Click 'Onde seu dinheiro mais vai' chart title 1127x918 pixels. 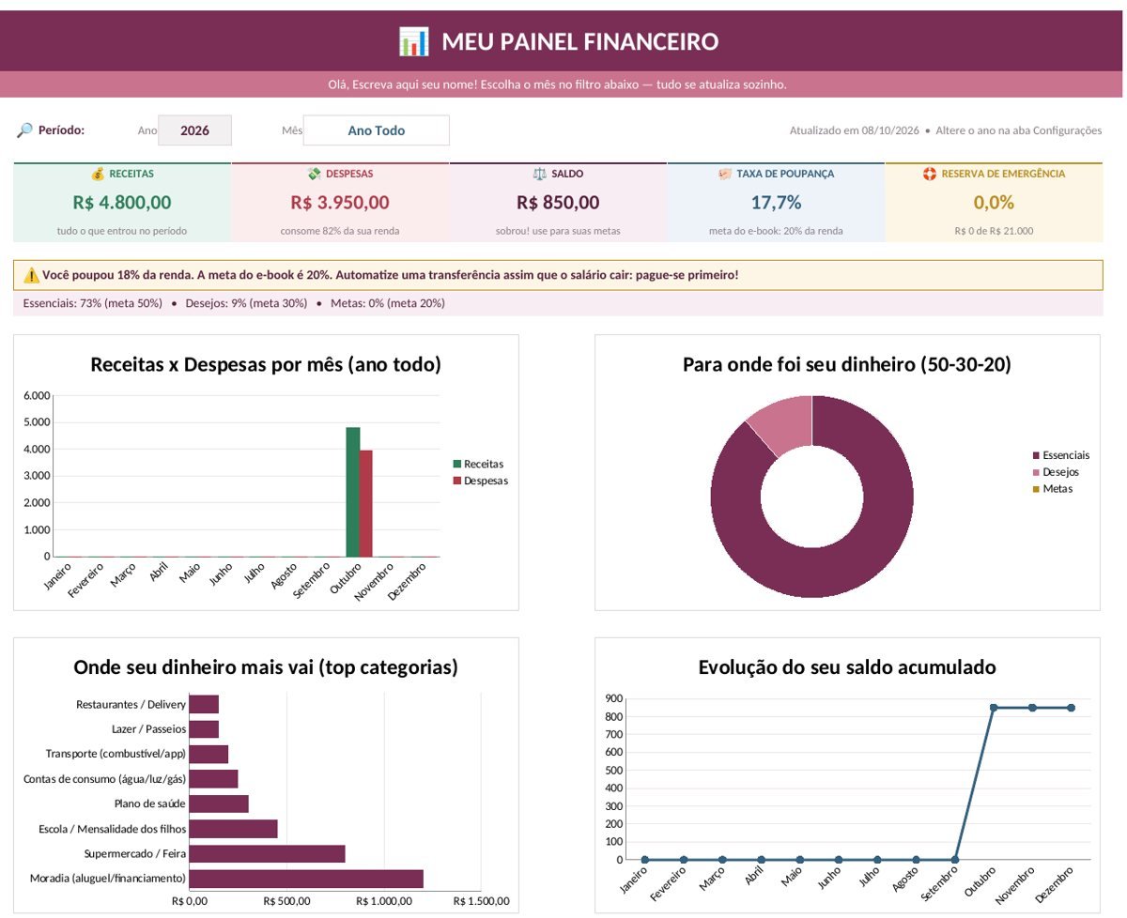click(266, 667)
